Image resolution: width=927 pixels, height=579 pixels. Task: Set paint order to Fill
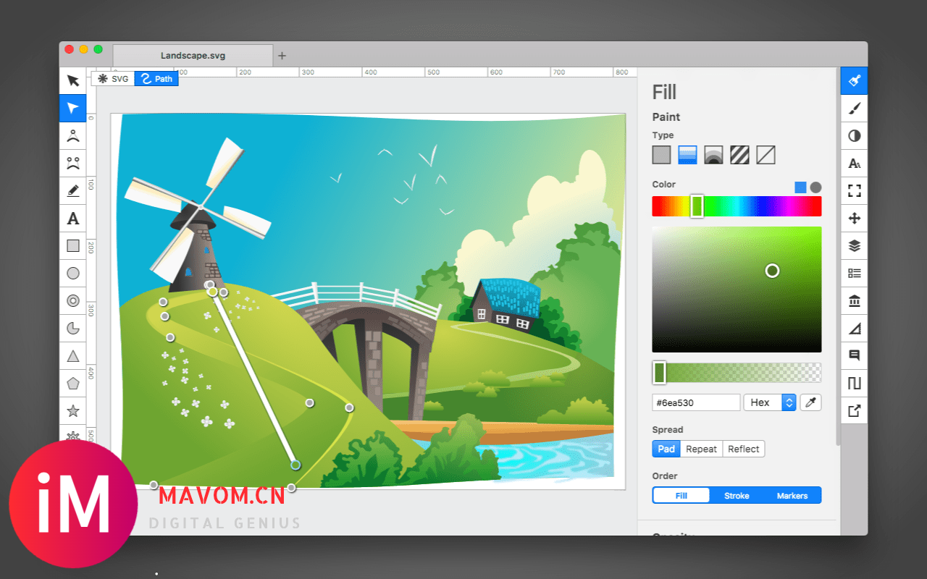(x=681, y=496)
